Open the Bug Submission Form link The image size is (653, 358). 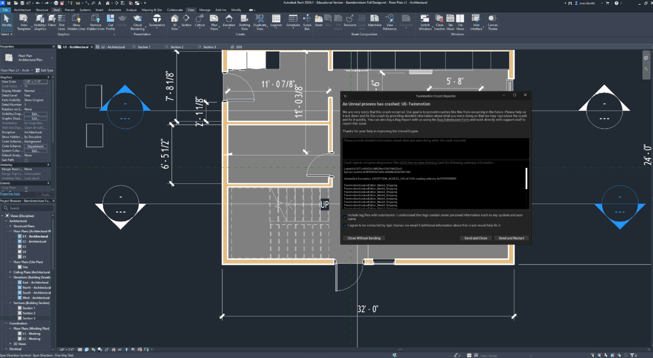tap(453, 120)
